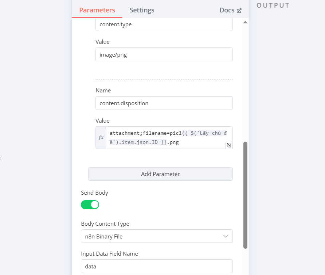Switch to the Settings tab
Image resolution: width=325 pixels, height=275 pixels.
click(142, 10)
